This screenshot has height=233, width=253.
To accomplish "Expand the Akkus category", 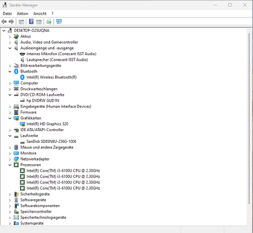I will (10, 36).
